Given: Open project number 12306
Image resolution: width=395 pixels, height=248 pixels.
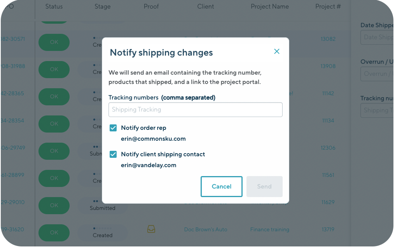Looking at the screenshot, I should point(328,148).
